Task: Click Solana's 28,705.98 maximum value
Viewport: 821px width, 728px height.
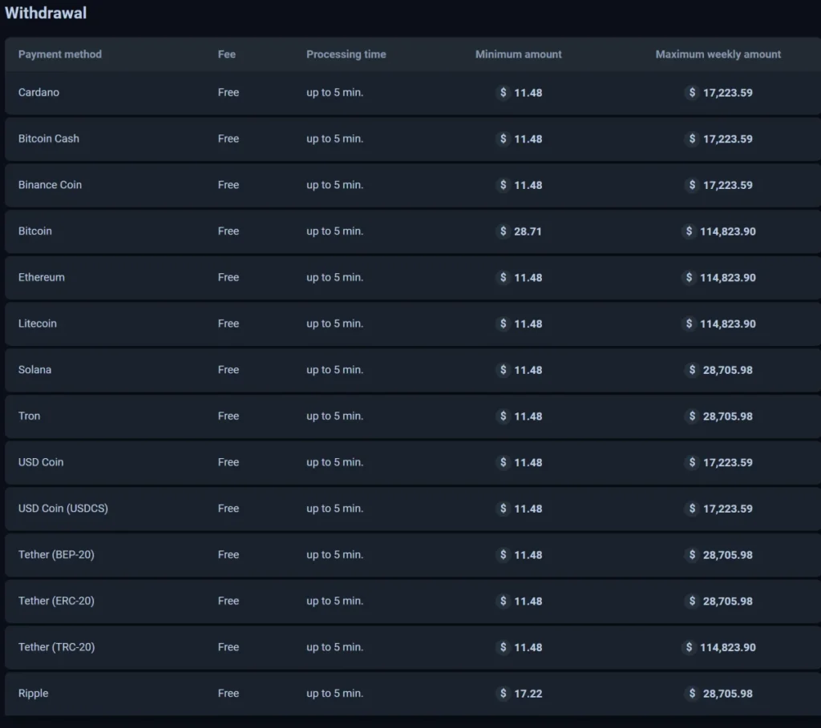Action: coord(727,370)
